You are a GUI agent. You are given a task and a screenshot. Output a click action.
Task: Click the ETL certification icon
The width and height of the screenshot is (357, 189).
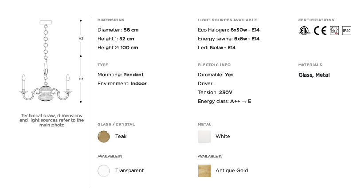(x=304, y=31)
